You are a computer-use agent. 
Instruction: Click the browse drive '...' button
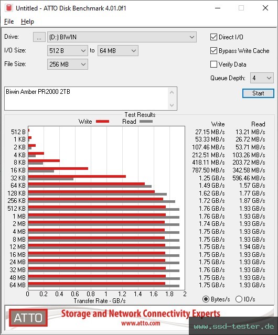click(39, 37)
